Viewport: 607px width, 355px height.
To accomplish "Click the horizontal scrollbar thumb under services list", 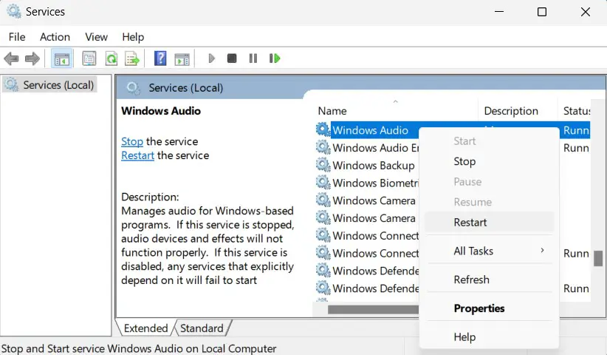I will 373,310.
